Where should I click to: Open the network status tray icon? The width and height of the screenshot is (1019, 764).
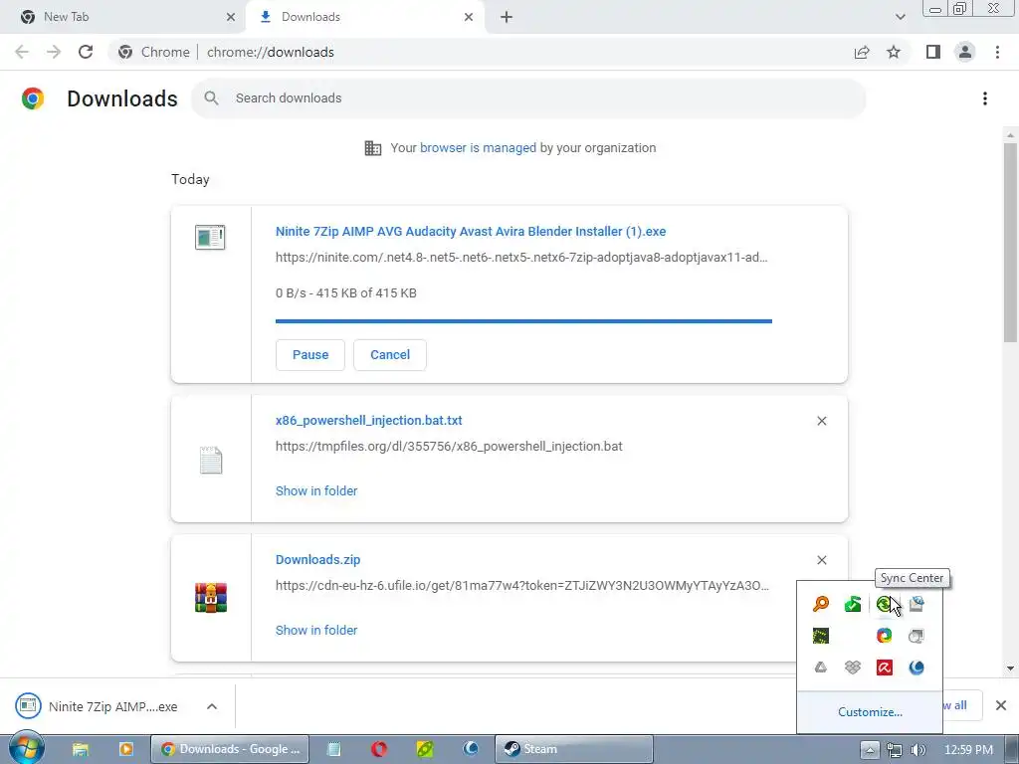(x=895, y=750)
